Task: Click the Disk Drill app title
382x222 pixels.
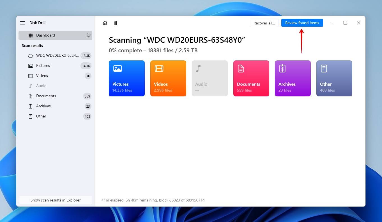Action: pyautogui.click(x=37, y=23)
